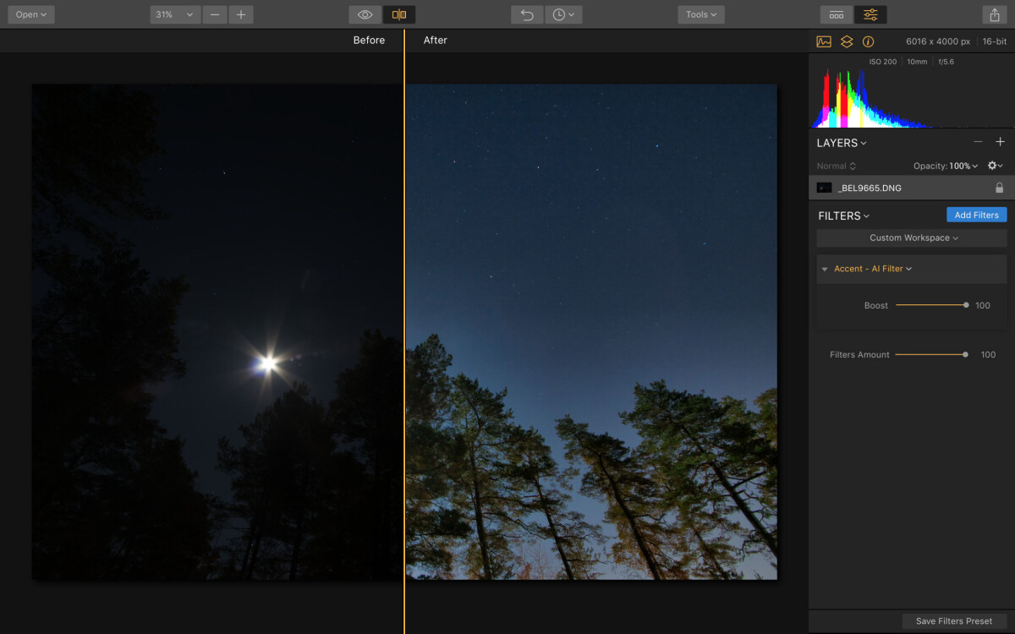Collapse the Accent - AI Filter triangle
The width and height of the screenshot is (1015, 634).
[x=825, y=269]
